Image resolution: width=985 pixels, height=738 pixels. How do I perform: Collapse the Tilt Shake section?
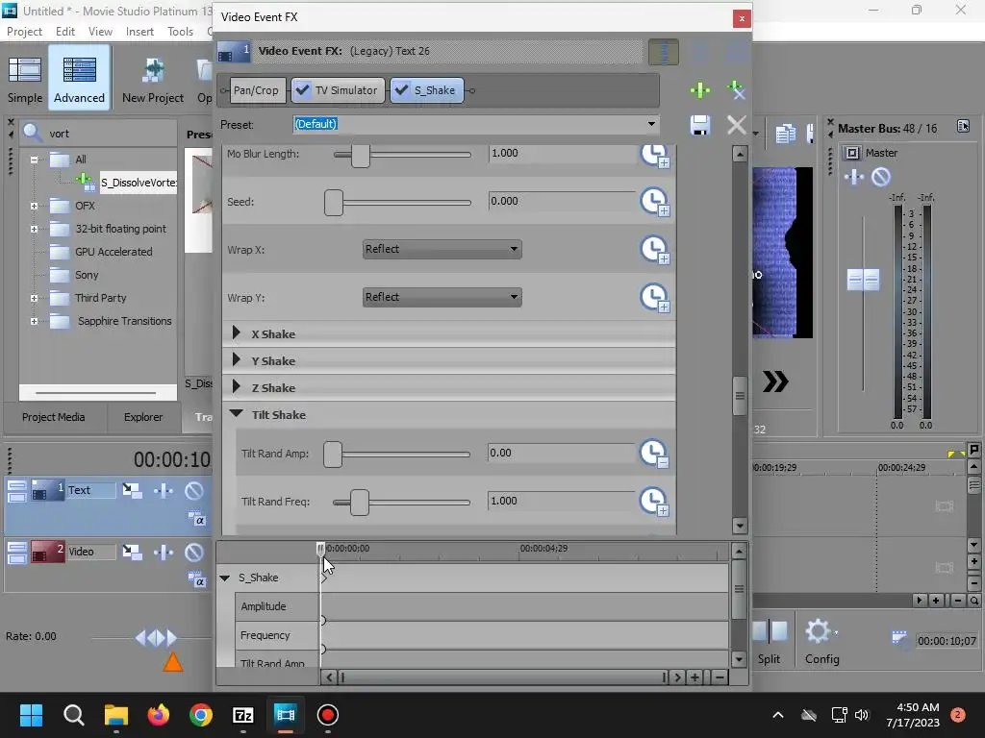tap(237, 413)
